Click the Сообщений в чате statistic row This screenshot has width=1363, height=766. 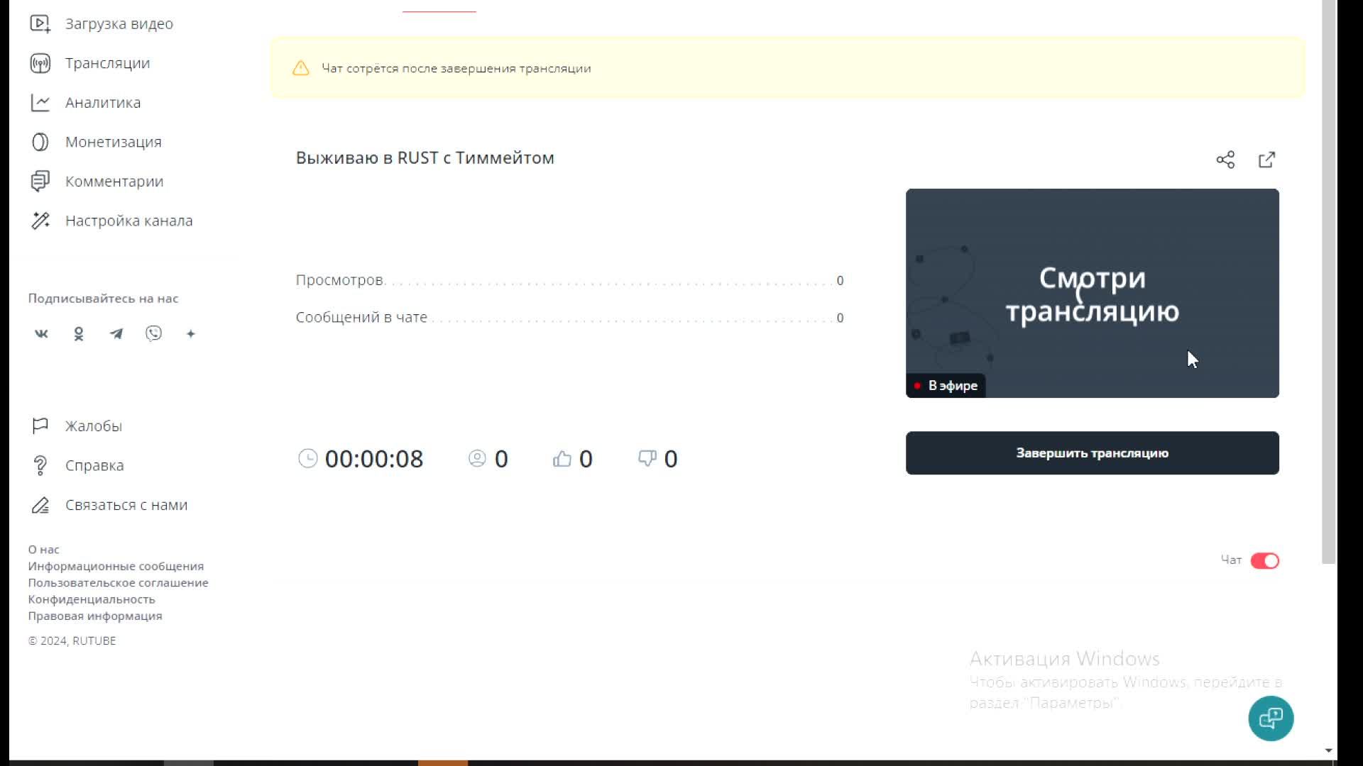pos(570,318)
